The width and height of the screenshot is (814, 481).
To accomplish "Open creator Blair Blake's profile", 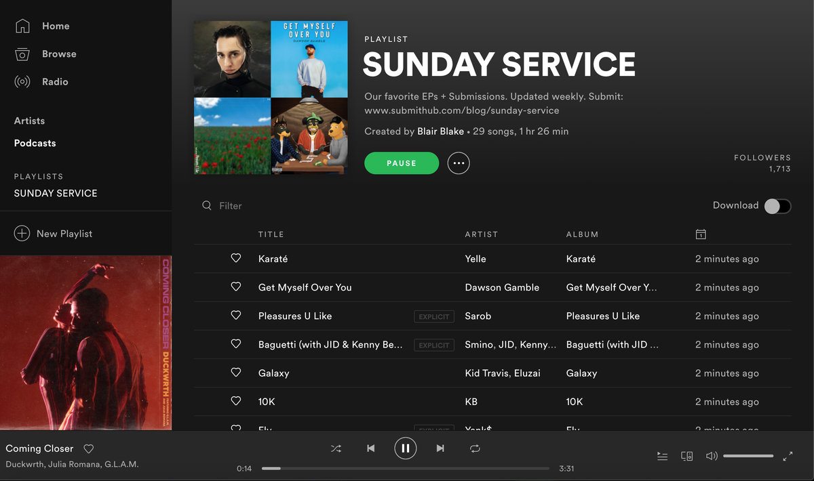I will (440, 131).
